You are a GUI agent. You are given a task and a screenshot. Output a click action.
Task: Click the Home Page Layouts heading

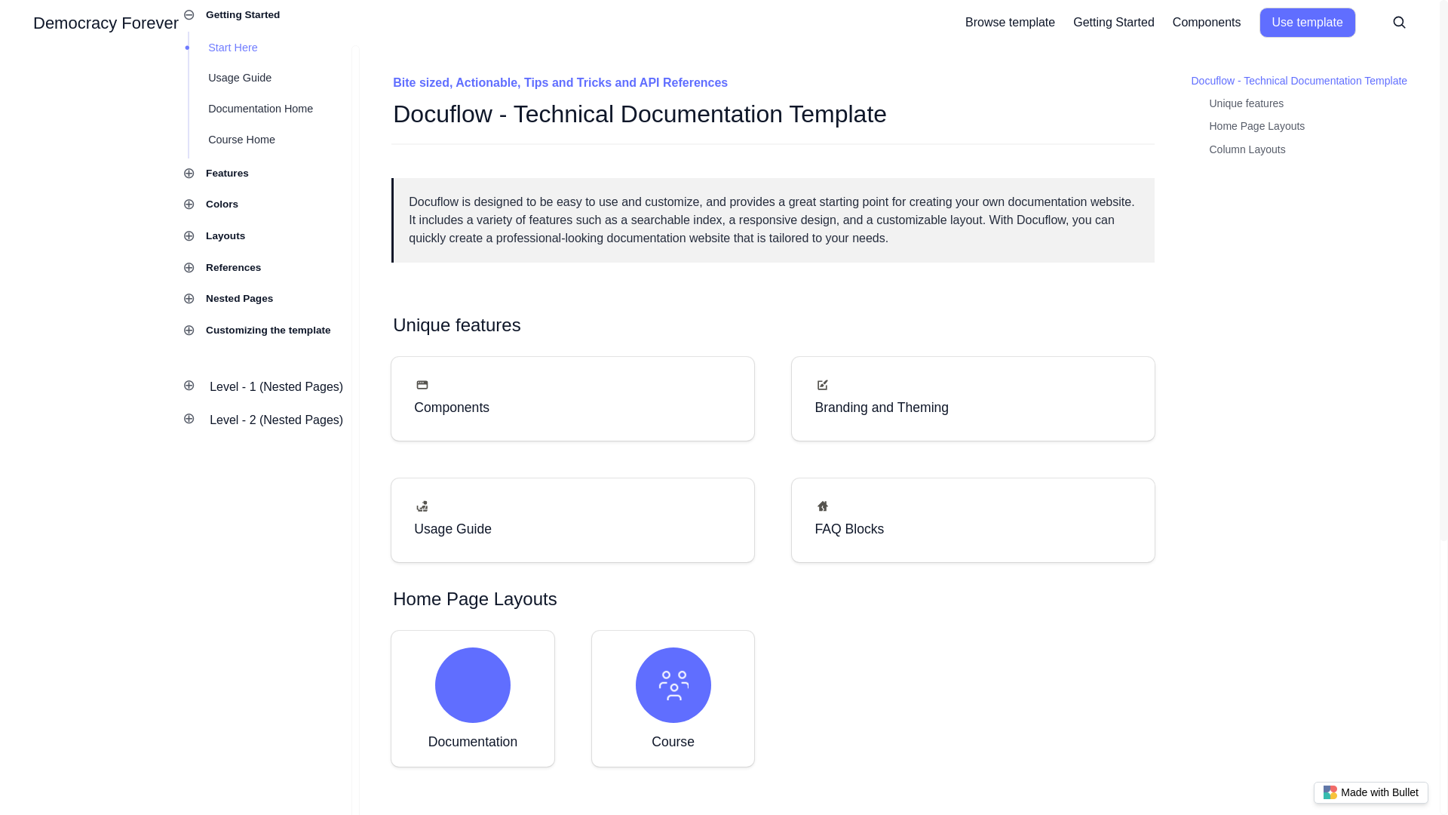coord(474,599)
